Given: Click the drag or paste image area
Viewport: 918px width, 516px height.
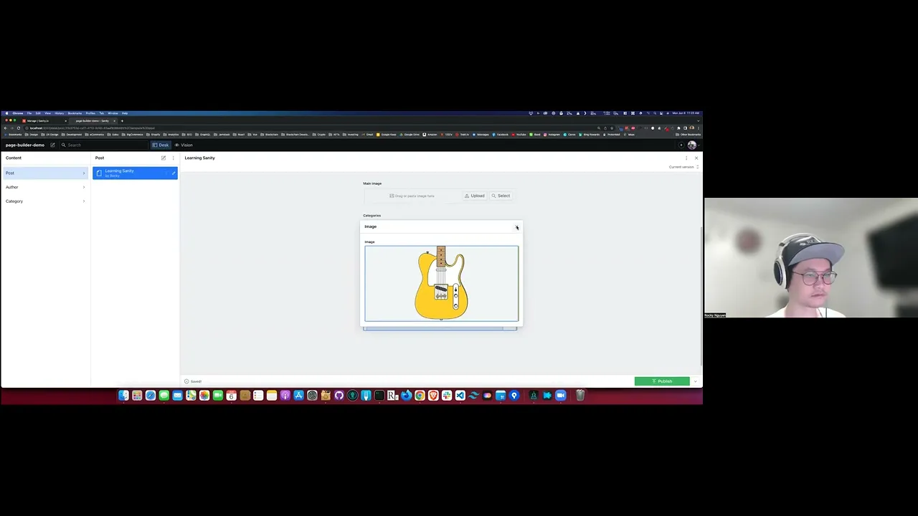Looking at the screenshot, I should [412, 196].
